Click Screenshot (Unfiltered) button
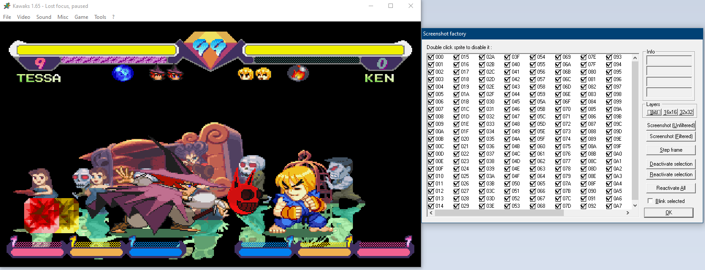This screenshot has width=705, height=270. tap(670, 125)
